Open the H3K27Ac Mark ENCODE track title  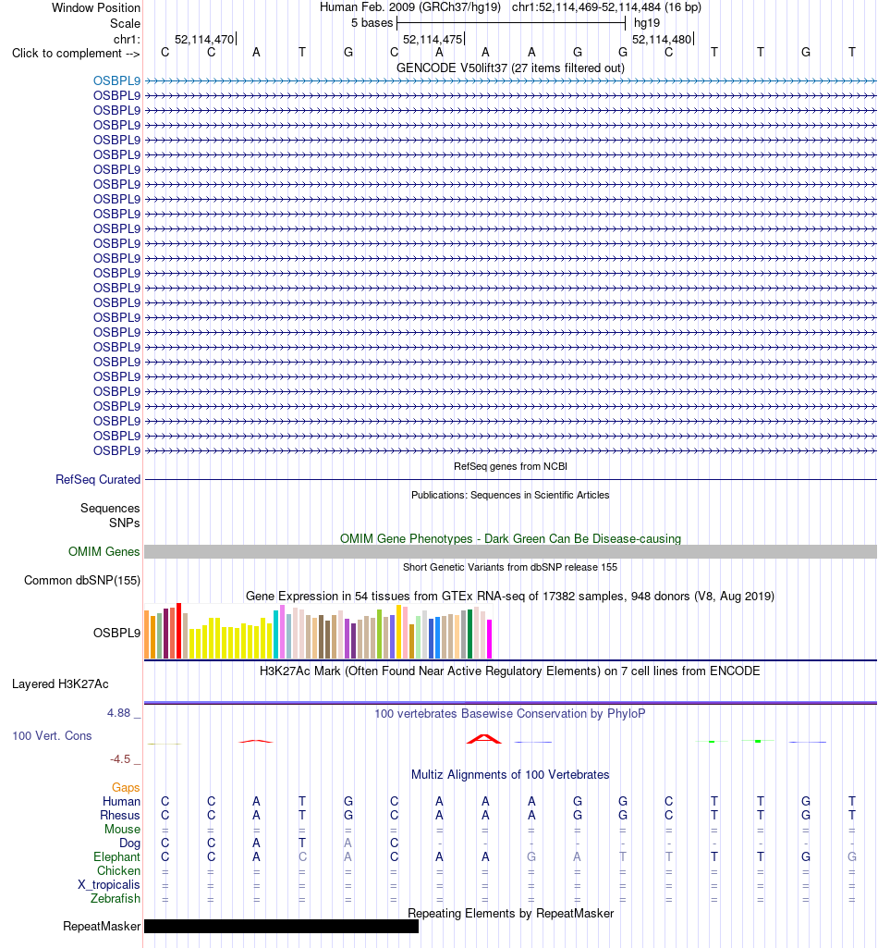[510, 671]
